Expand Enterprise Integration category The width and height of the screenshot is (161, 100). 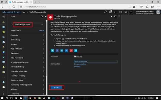27,71
